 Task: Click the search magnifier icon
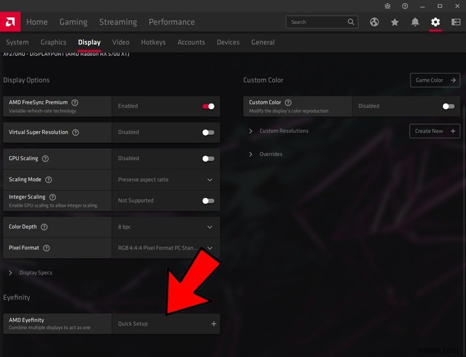(x=351, y=22)
